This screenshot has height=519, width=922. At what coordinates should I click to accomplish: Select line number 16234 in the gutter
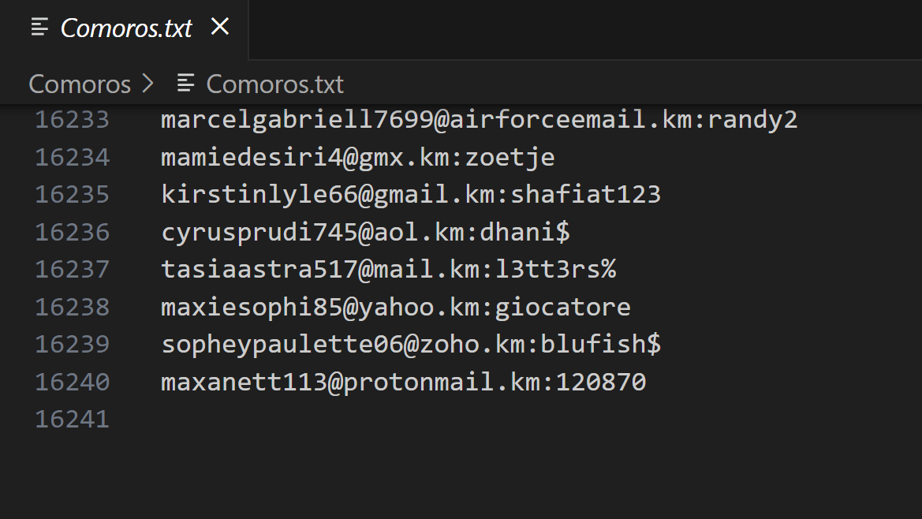tap(73, 158)
